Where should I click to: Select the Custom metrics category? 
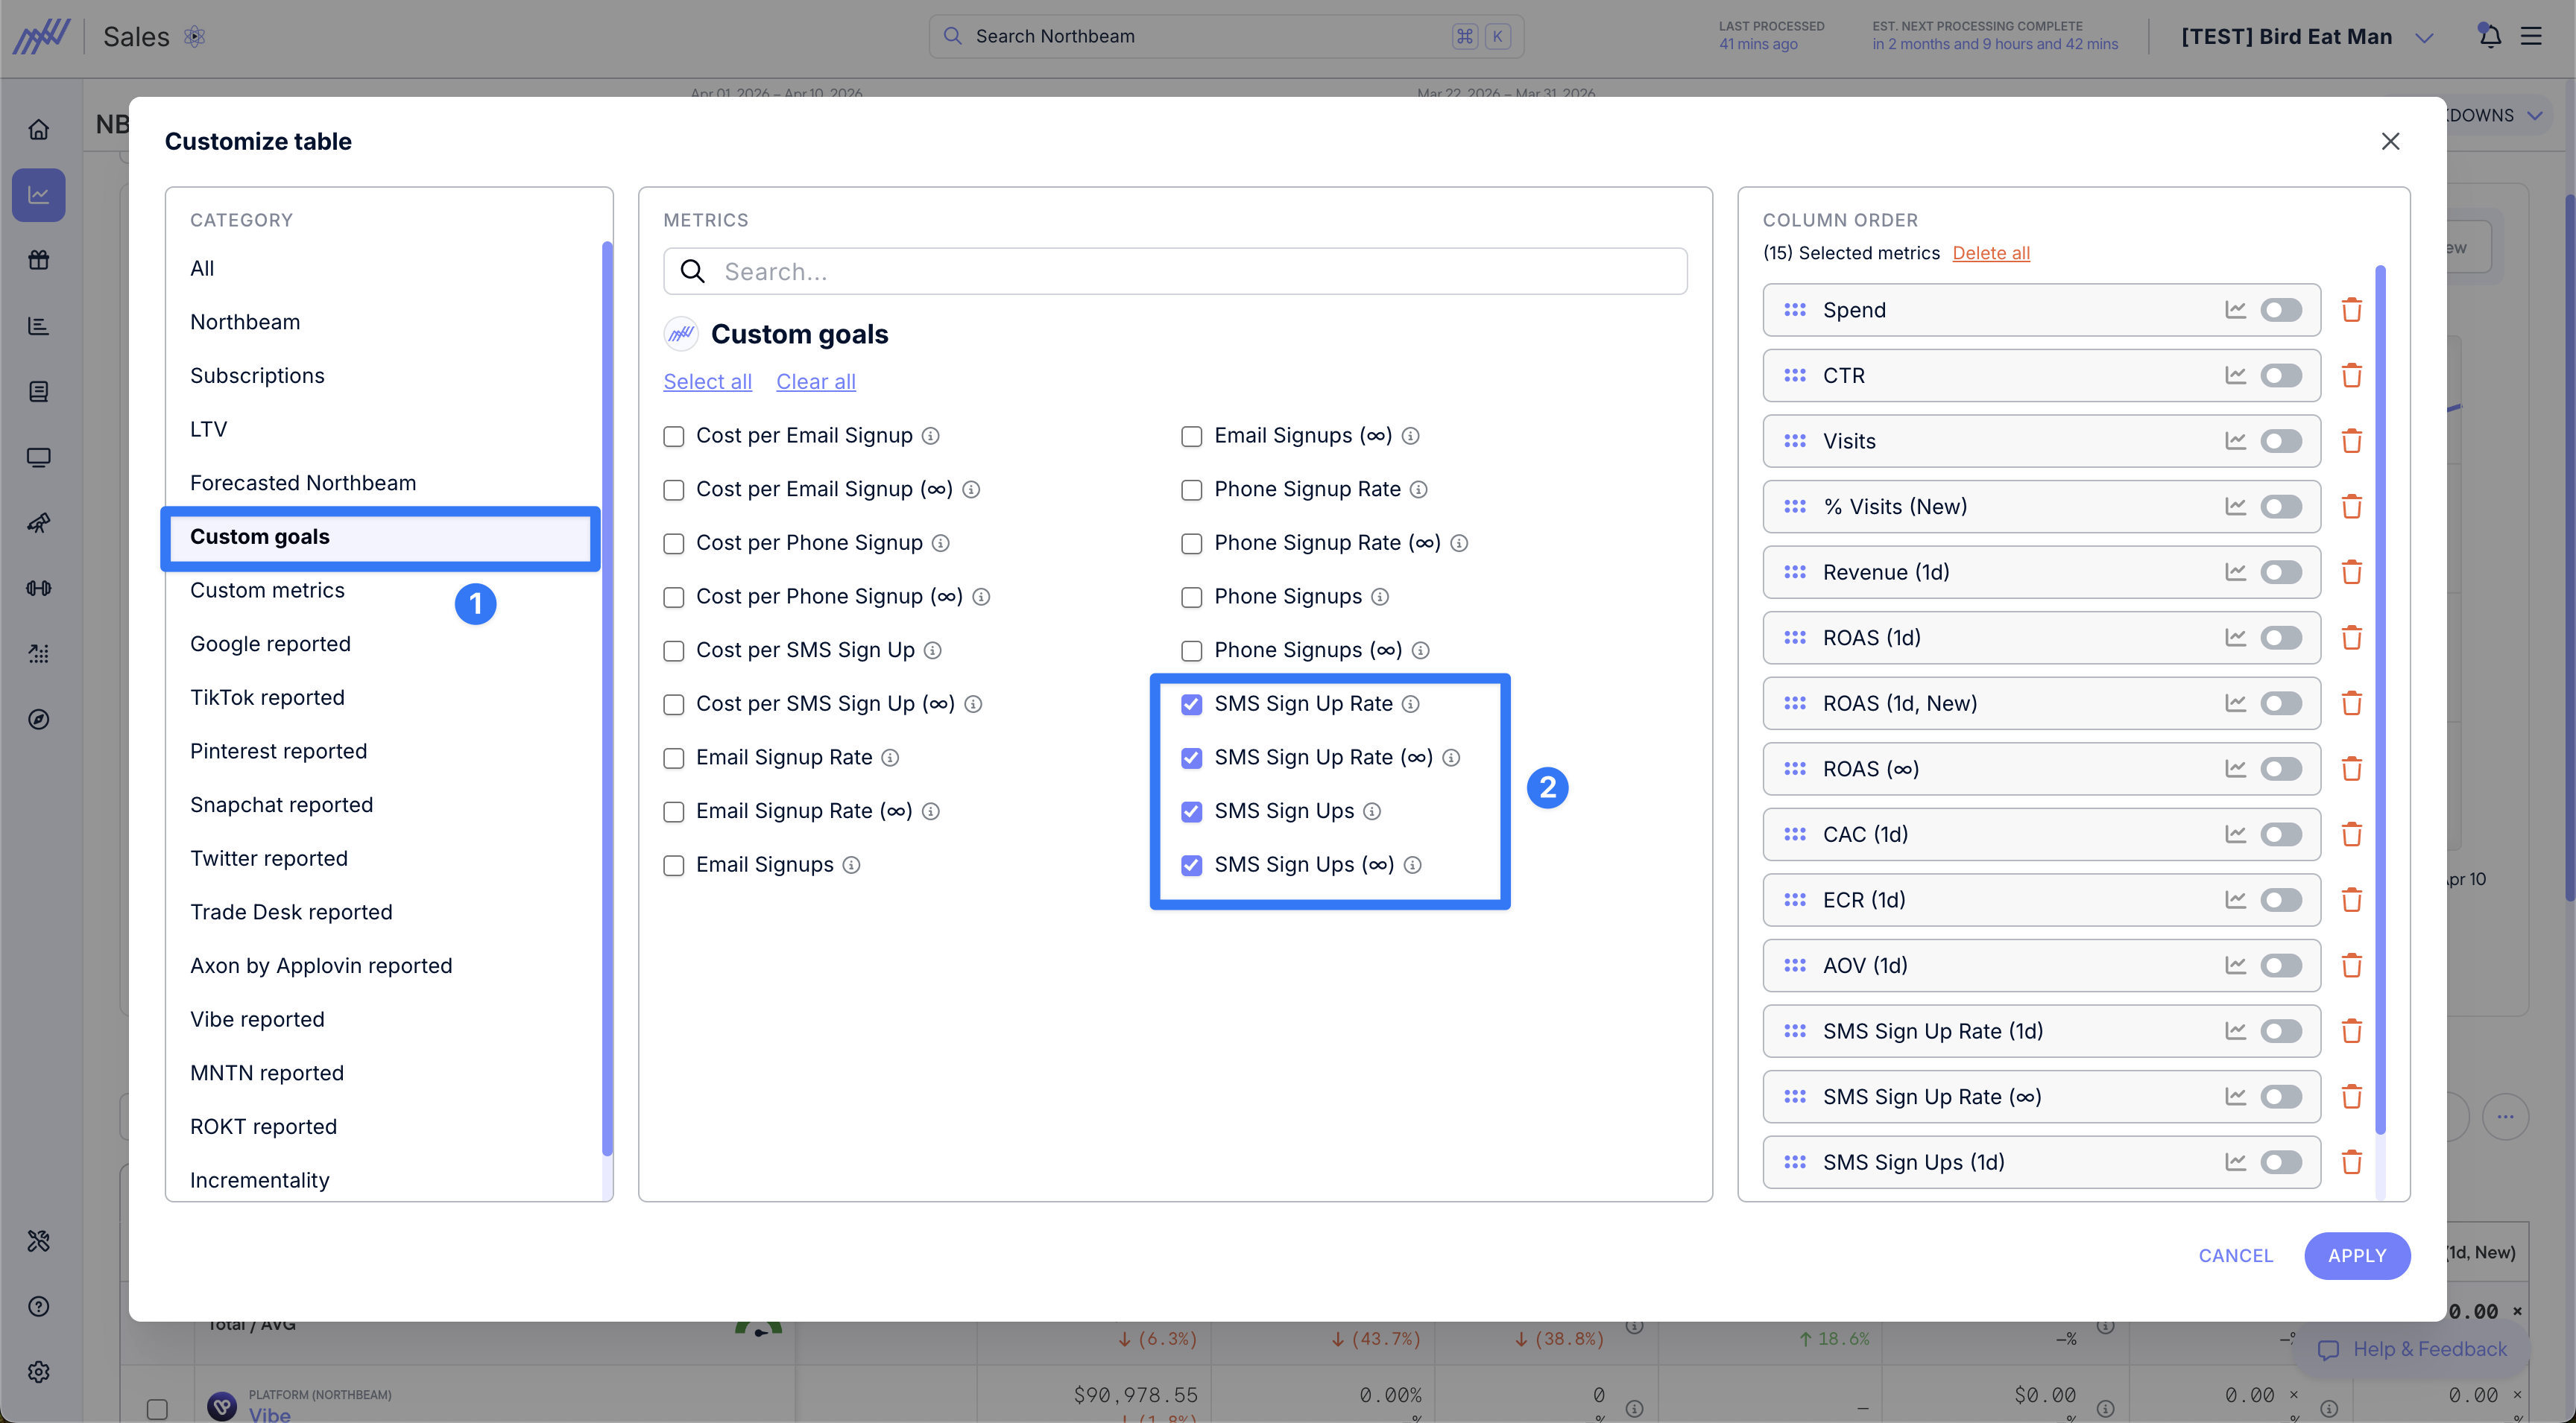(x=267, y=591)
